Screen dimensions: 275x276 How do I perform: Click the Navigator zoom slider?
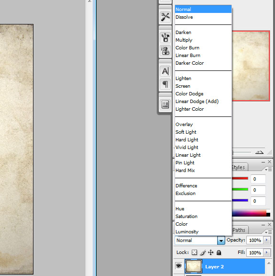[x=242, y=152]
